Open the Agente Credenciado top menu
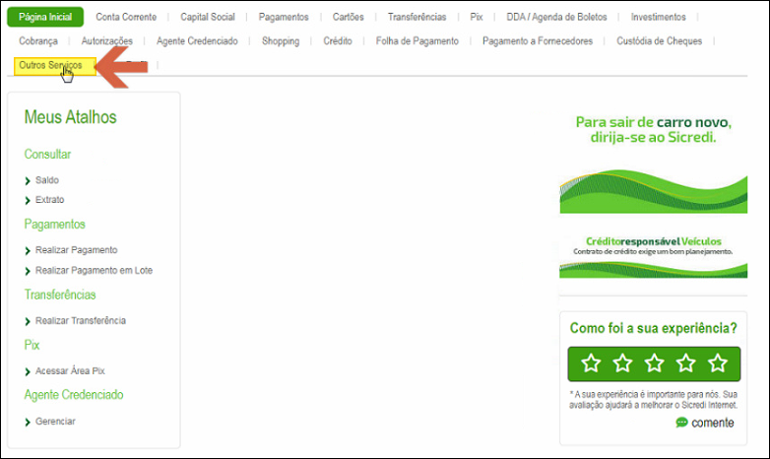The width and height of the screenshot is (770, 459). pyautogui.click(x=197, y=40)
